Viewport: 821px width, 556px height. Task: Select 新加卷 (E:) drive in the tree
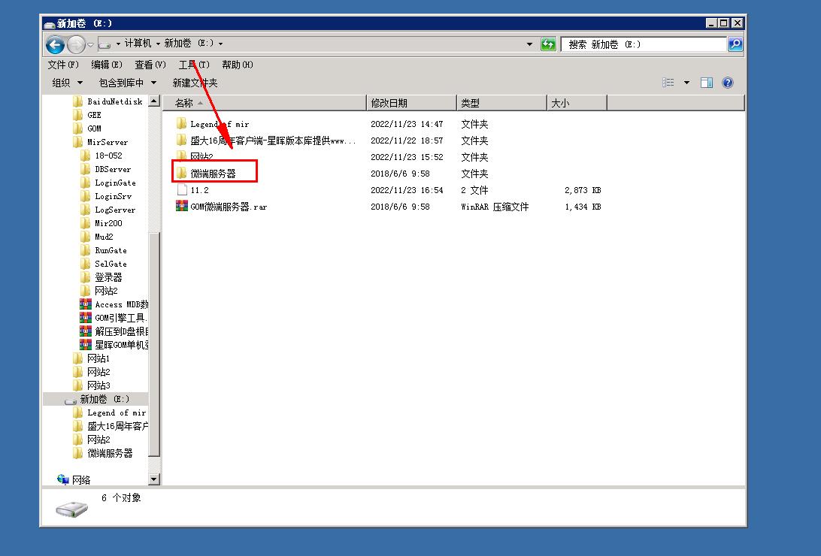(x=97, y=399)
